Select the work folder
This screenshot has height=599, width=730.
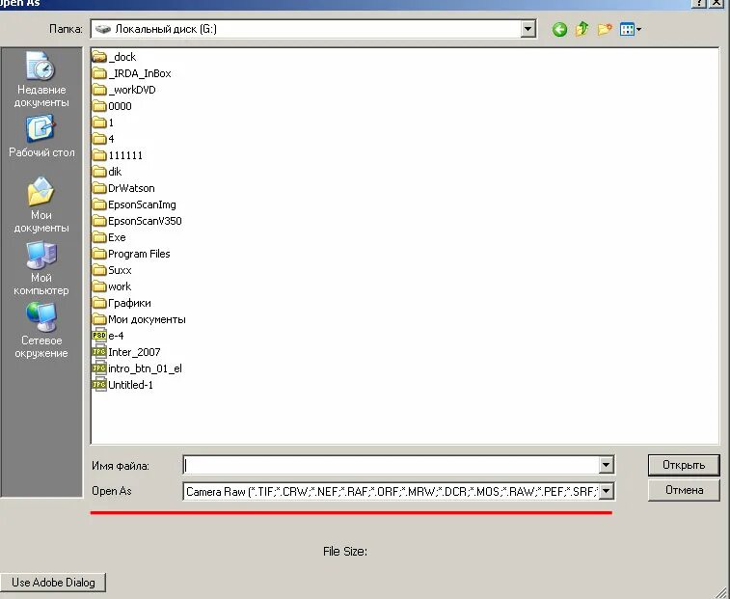(112, 286)
